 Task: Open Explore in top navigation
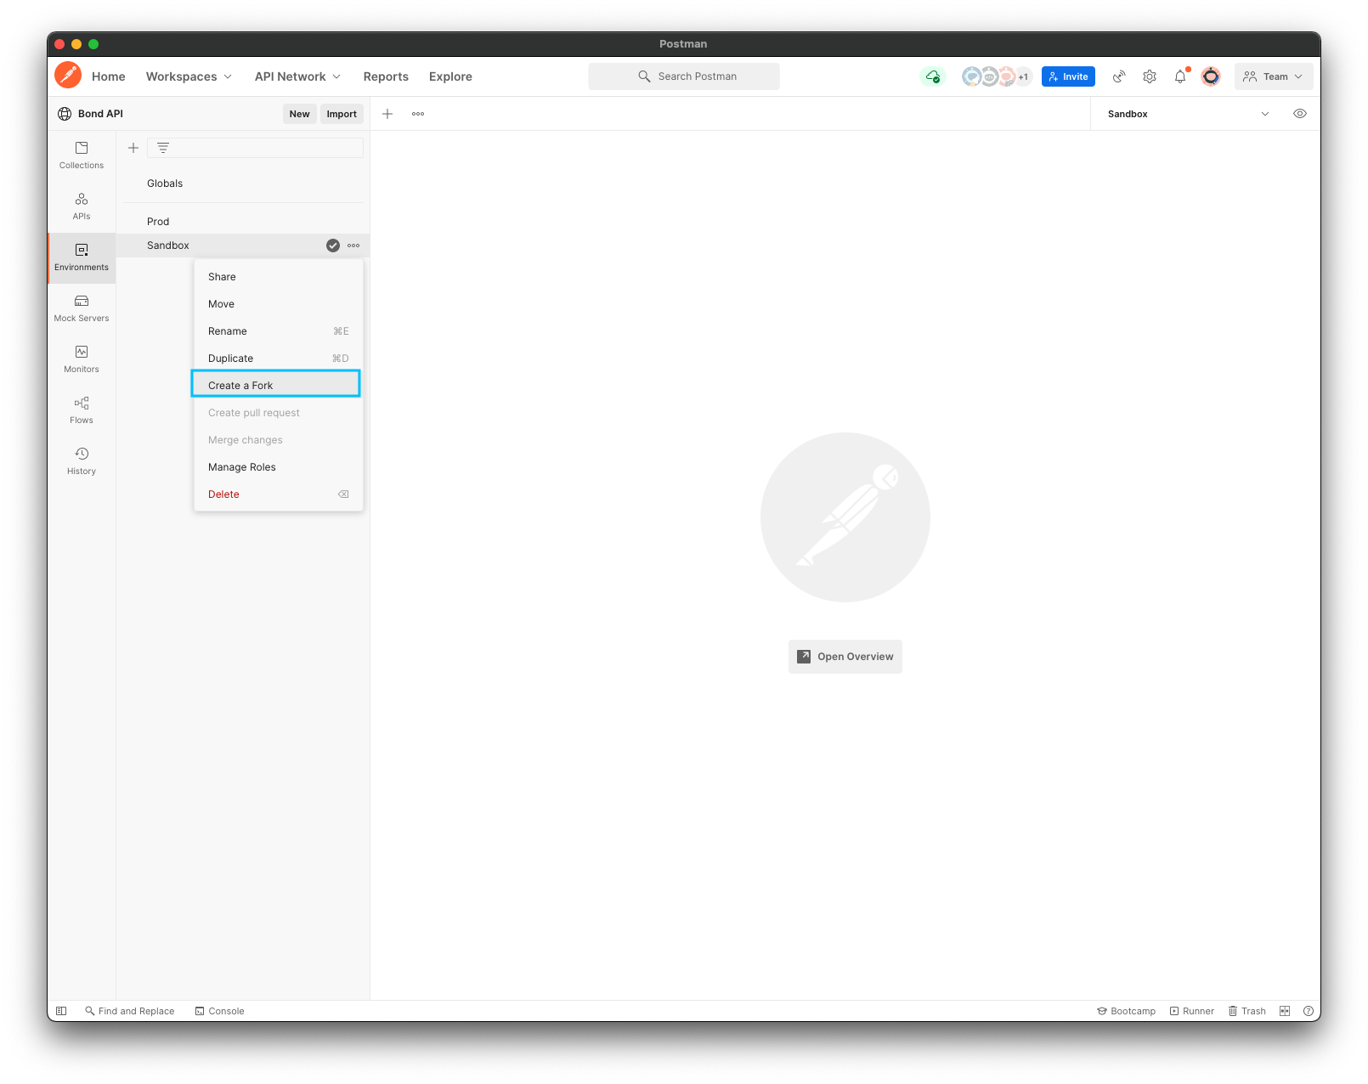coord(450,76)
